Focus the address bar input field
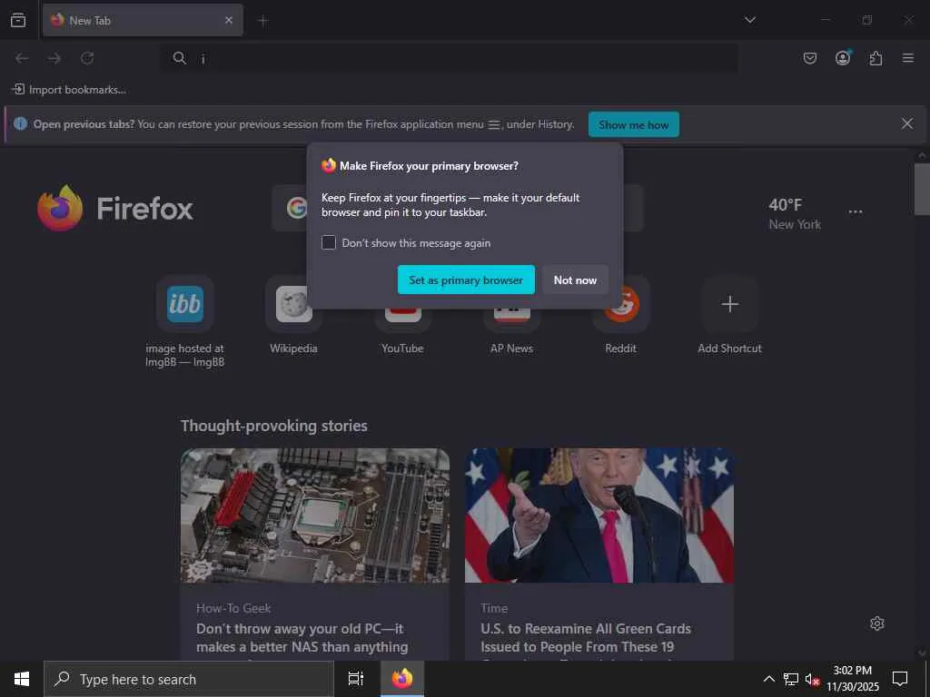 tap(450, 58)
